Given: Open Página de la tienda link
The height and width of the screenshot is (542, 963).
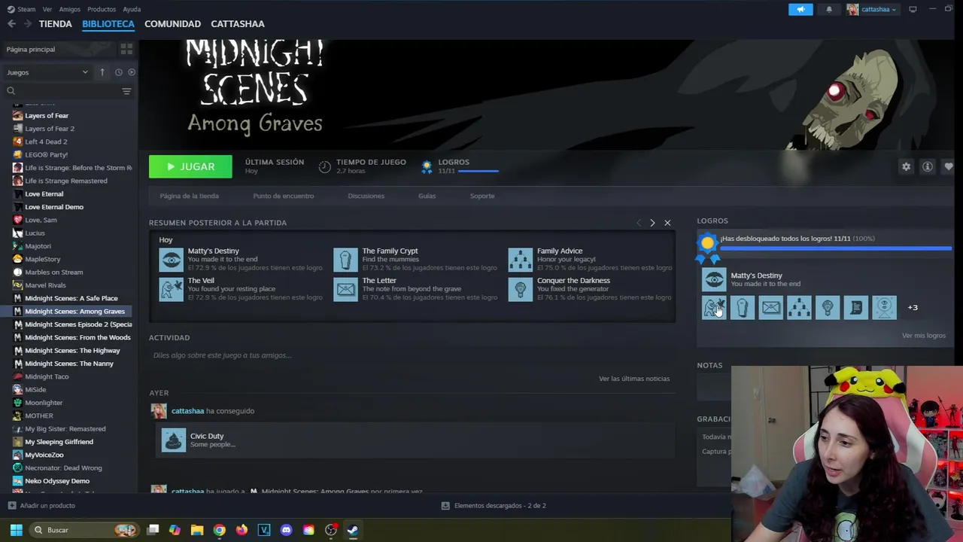Looking at the screenshot, I should pos(189,196).
